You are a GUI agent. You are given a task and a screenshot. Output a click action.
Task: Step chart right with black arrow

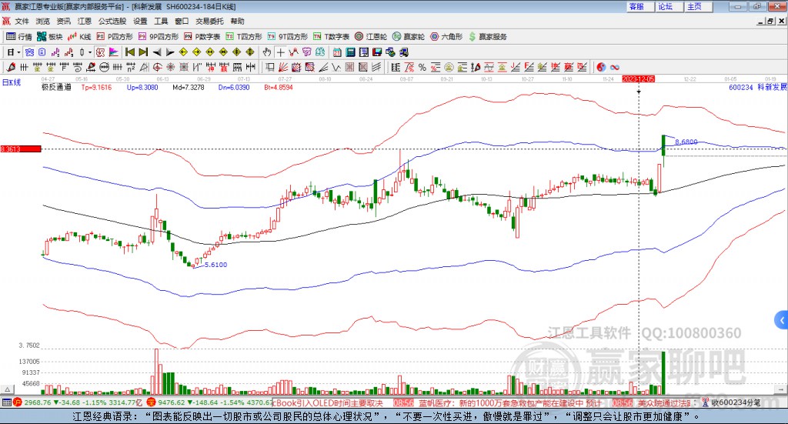click(x=170, y=52)
